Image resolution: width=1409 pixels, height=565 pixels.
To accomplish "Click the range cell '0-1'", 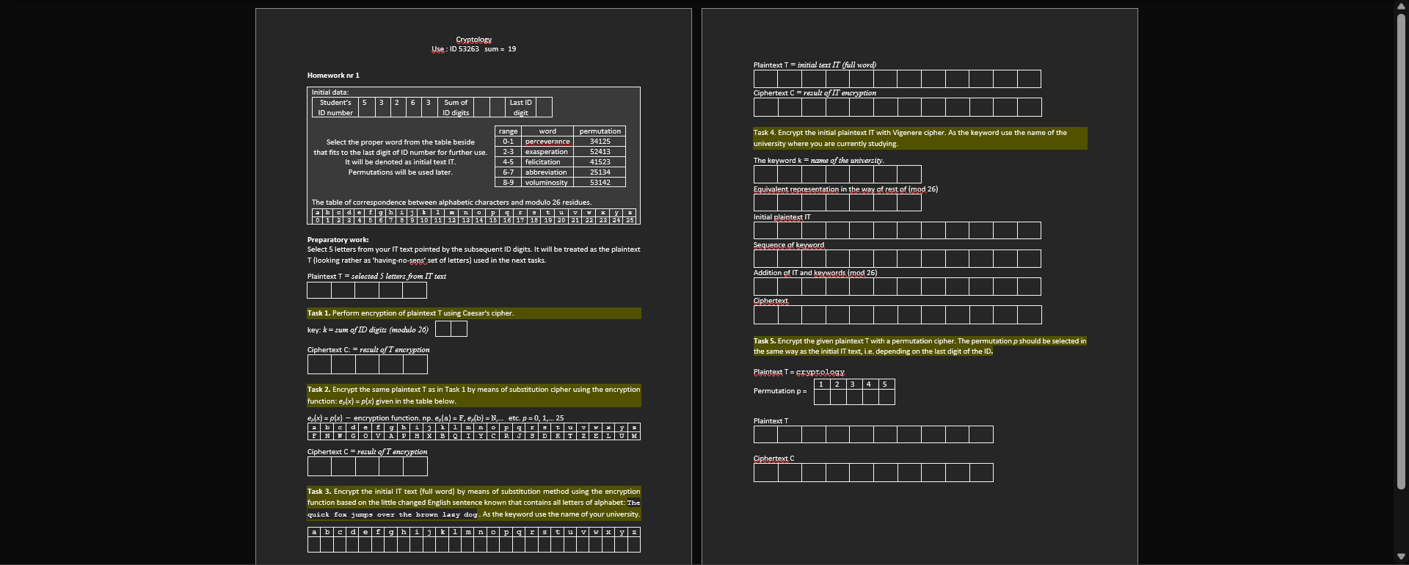I will coord(509,142).
